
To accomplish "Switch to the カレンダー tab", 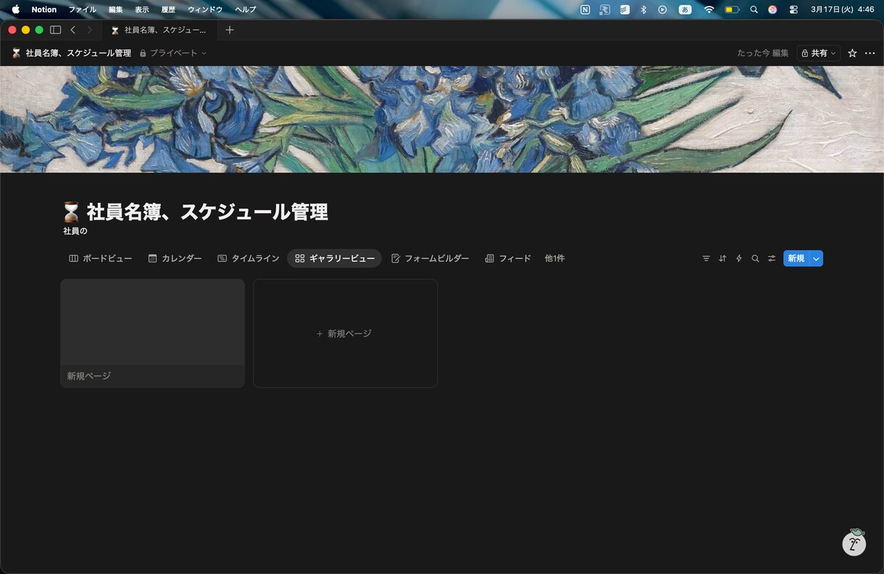I will tap(175, 259).
